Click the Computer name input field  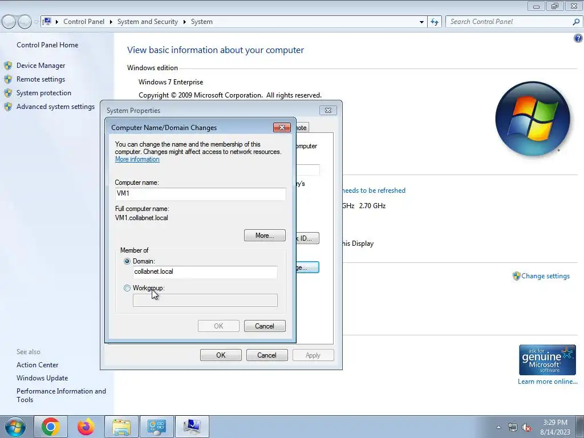(200, 194)
